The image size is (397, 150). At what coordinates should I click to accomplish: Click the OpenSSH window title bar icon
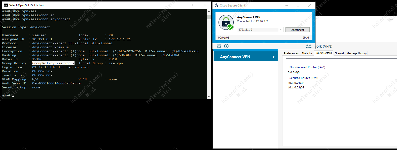click(x=6, y=5)
